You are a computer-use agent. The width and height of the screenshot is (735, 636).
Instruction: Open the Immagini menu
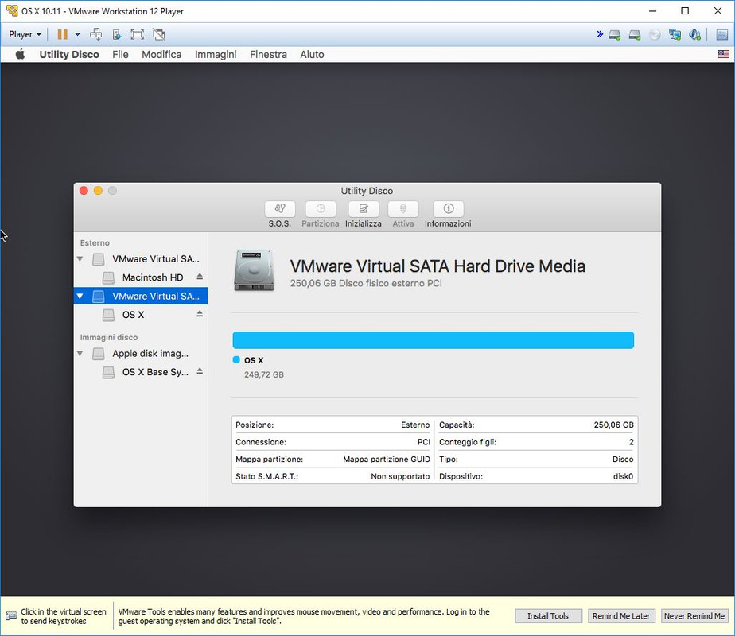pyautogui.click(x=216, y=54)
